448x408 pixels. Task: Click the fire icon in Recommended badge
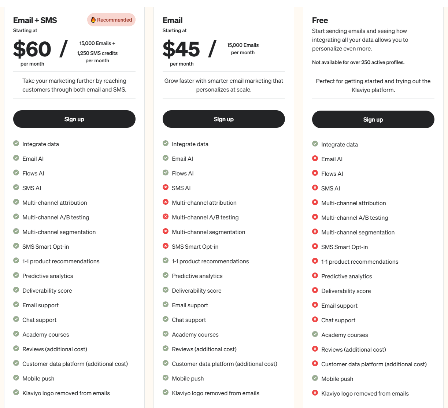point(93,20)
